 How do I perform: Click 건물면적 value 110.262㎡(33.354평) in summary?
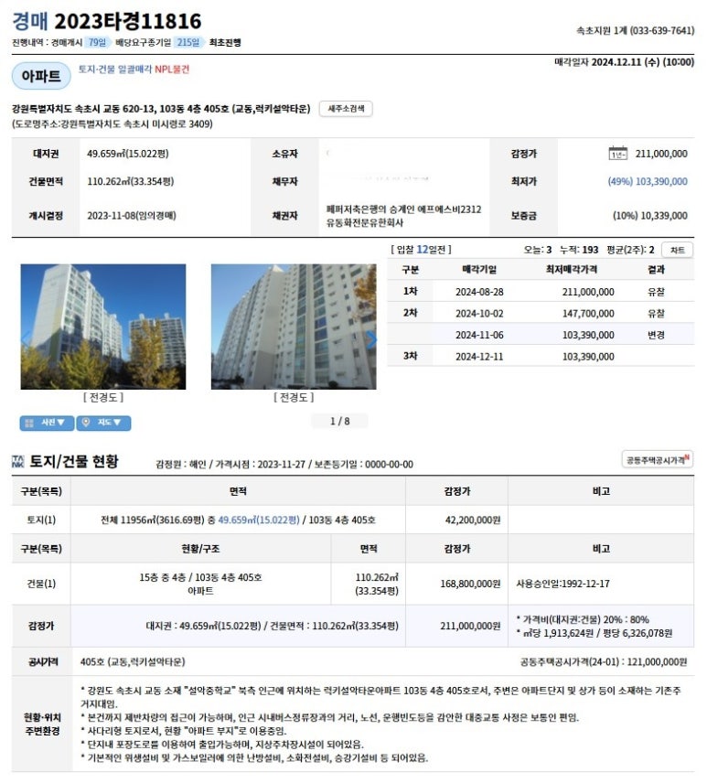coord(130,181)
